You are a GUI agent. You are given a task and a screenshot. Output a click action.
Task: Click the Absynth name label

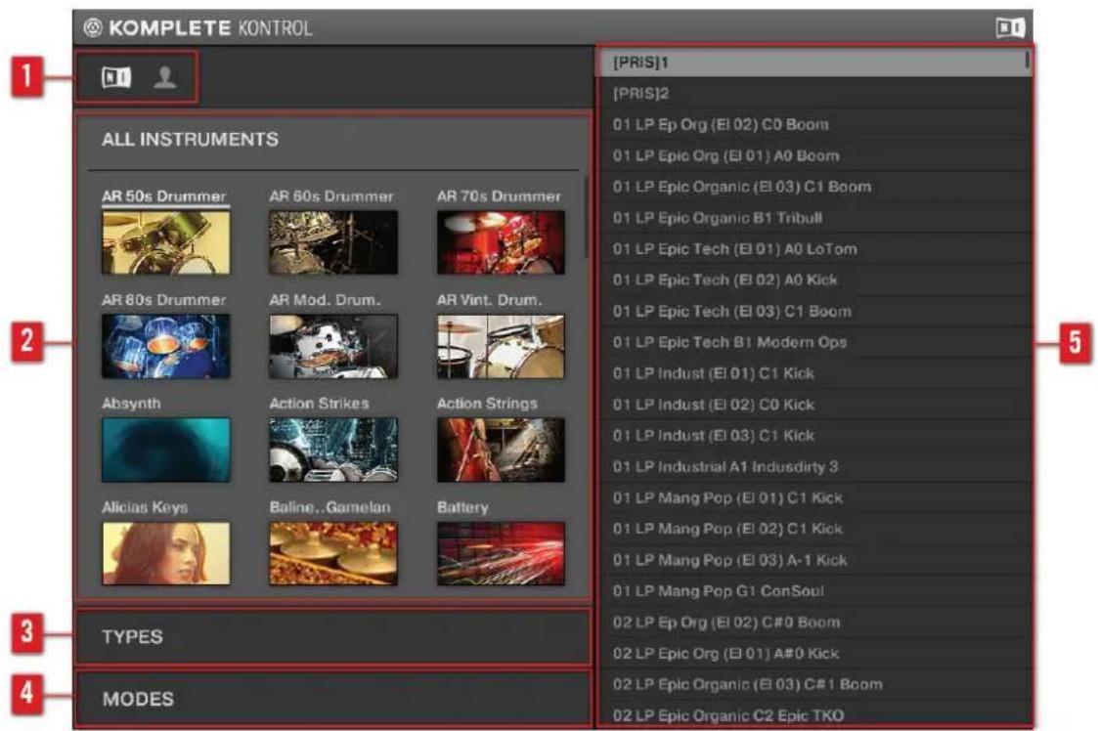132,404
